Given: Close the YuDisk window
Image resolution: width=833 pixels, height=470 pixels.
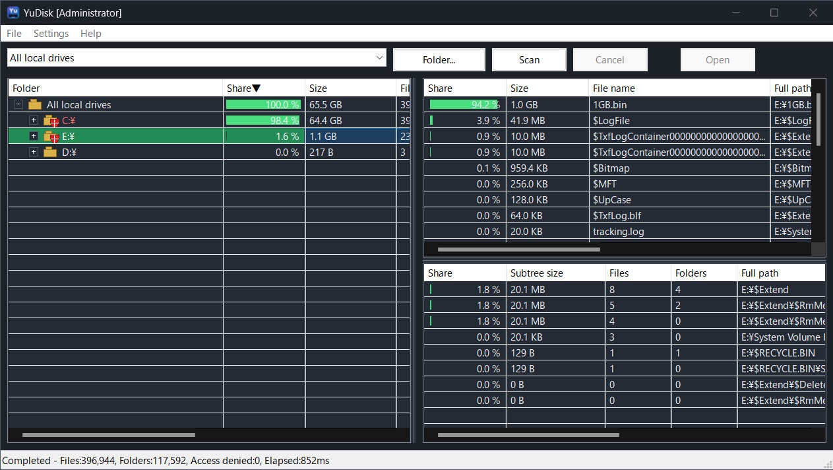Looking at the screenshot, I should pos(813,13).
